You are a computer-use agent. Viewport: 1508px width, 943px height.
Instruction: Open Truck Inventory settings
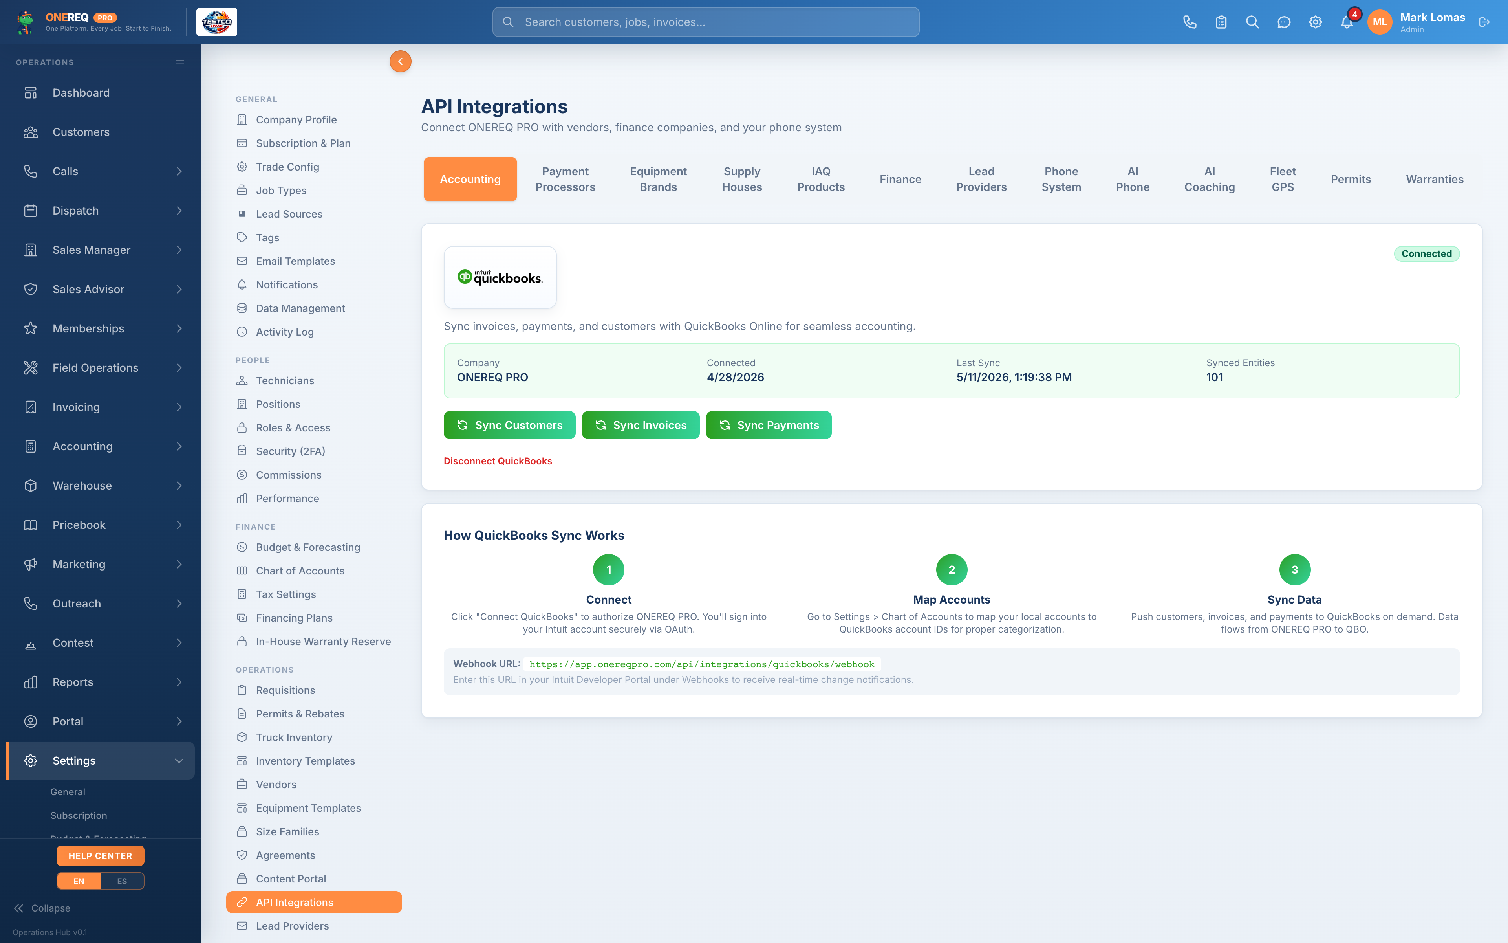coord(314,737)
